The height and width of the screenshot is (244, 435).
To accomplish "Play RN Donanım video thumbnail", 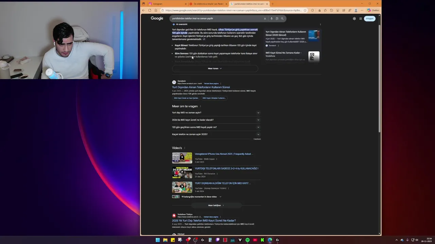I will click(x=182, y=172).
